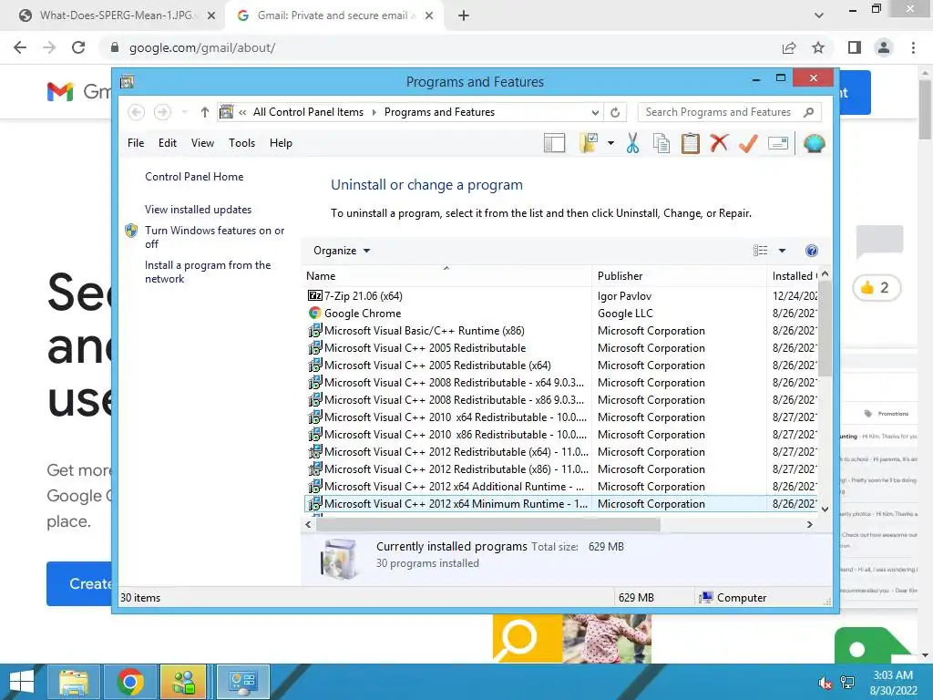Open address bar history dropdown arrow

pyautogui.click(x=595, y=112)
